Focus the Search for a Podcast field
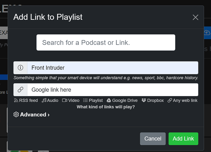211x152 pixels. pyautogui.click(x=106, y=42)
